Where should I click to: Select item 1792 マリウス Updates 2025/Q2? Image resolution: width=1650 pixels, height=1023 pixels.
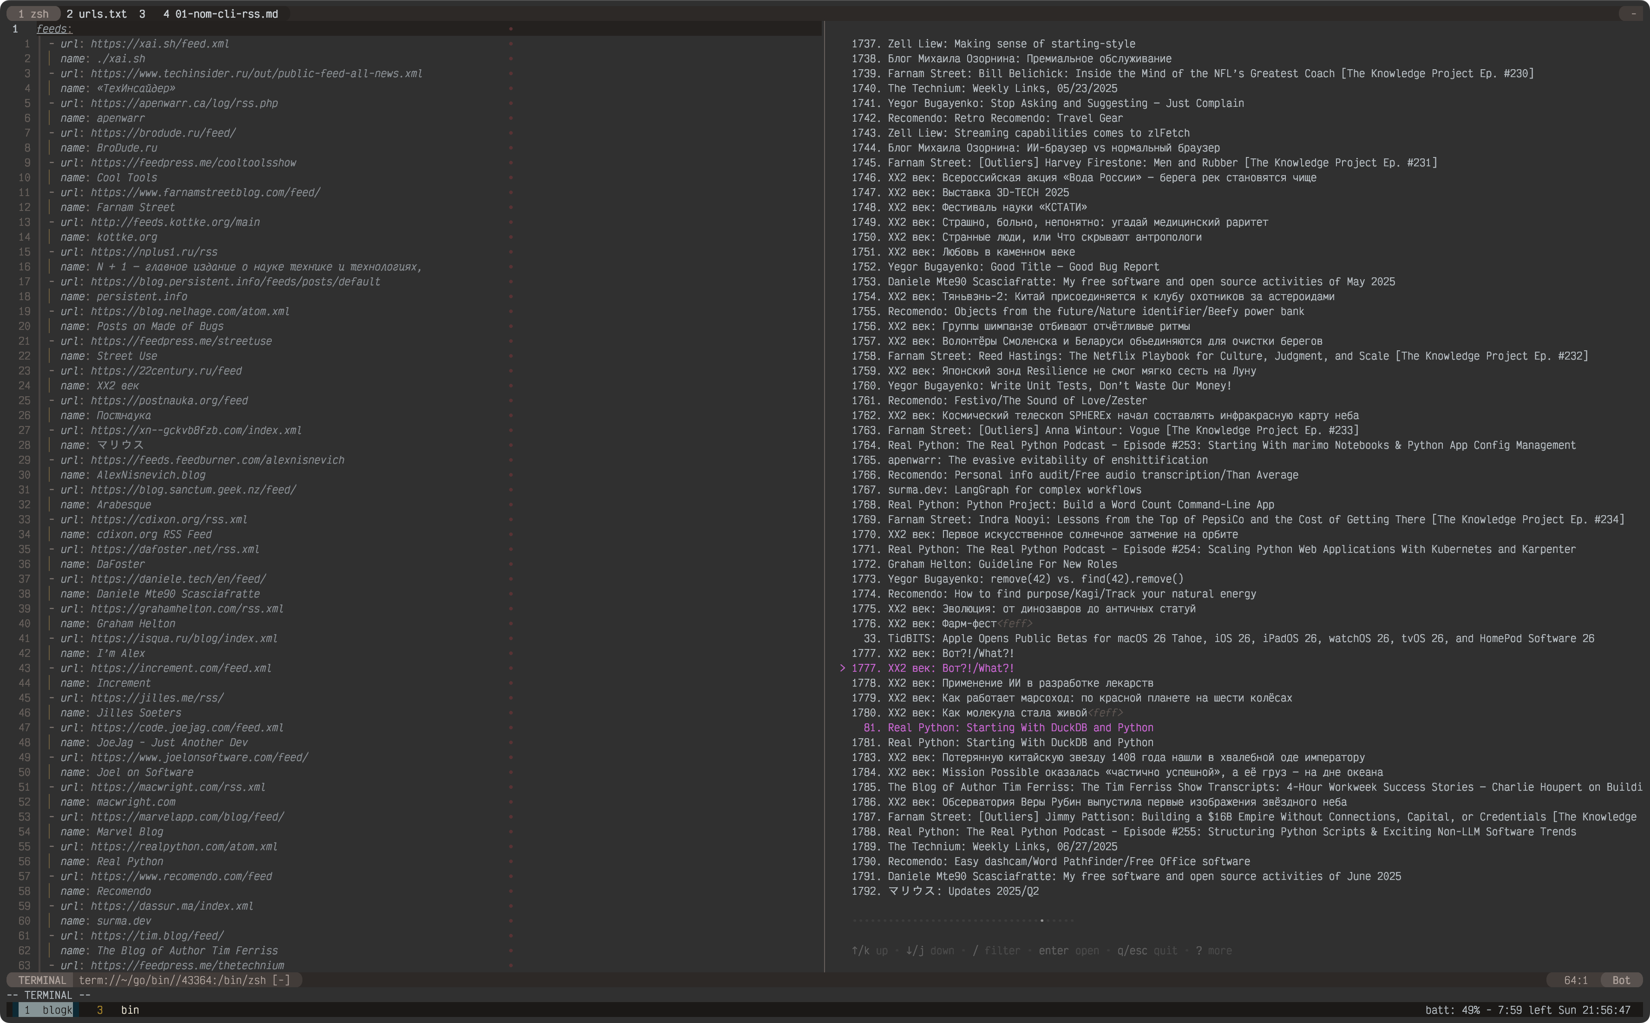click(x=945, y=892)
